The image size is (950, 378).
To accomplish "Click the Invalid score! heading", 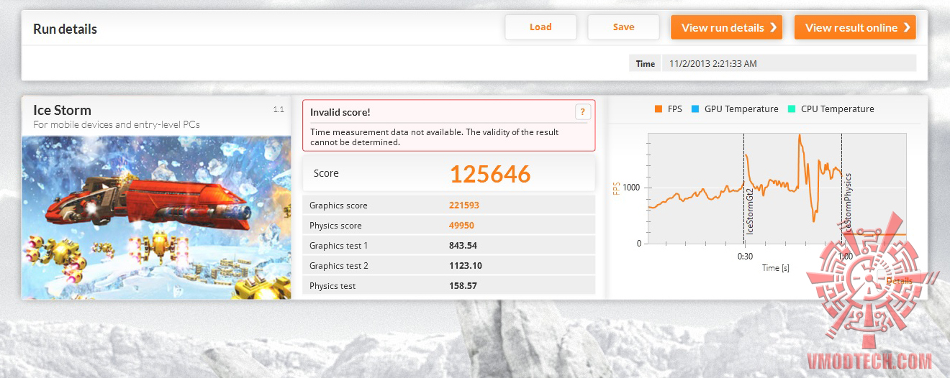I will pos(340,112).
